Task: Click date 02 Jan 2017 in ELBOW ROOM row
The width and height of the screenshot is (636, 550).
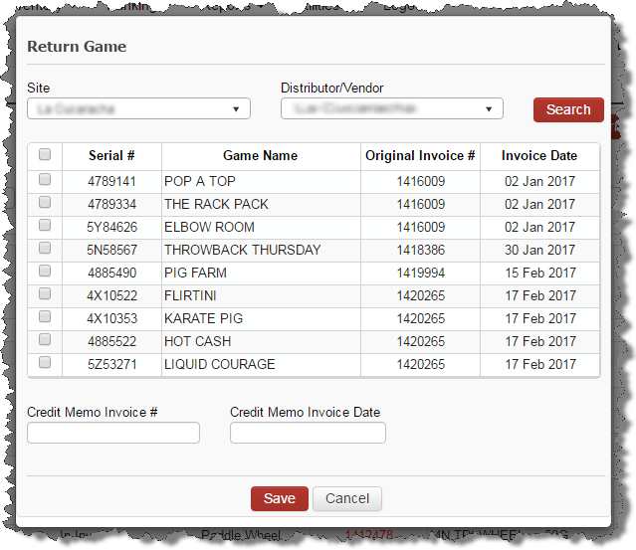Action: (x=539, y=227)
